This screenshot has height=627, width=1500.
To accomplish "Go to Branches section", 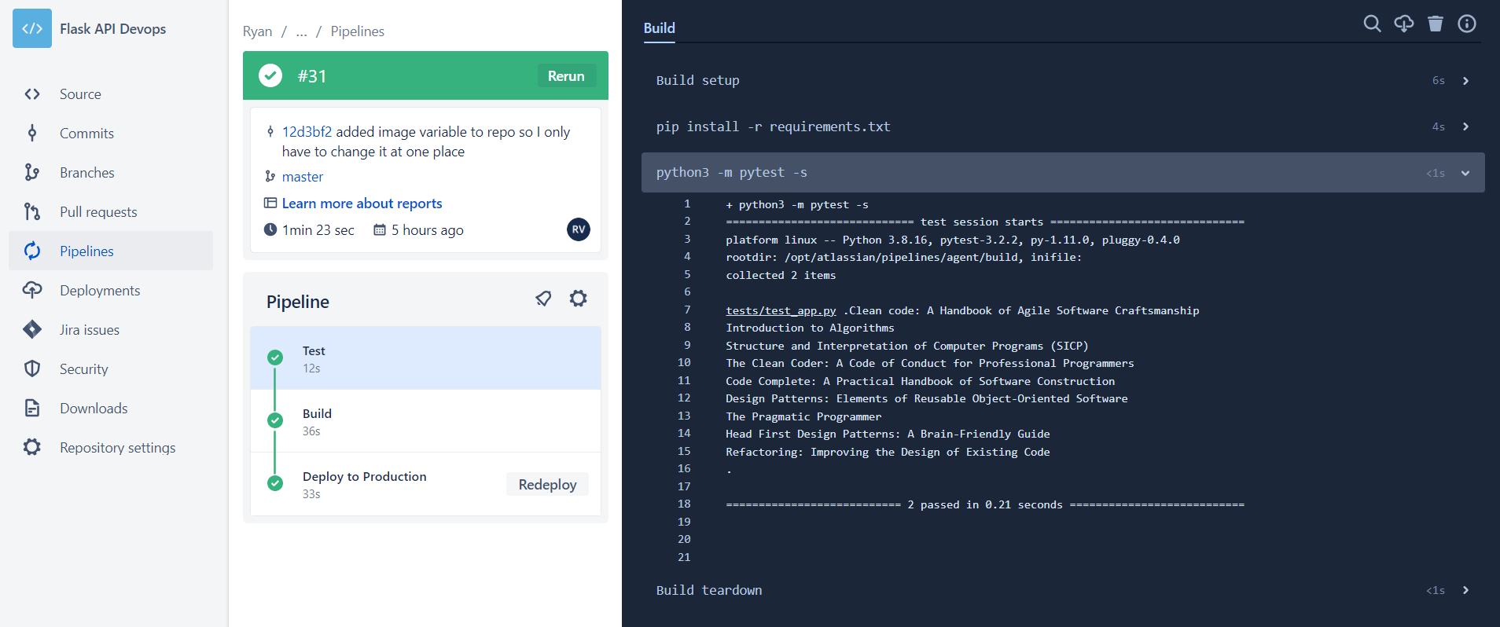I will pyautogui.click(x=86, y=173).
